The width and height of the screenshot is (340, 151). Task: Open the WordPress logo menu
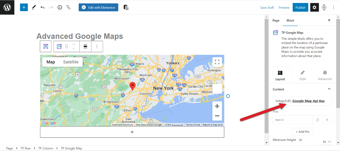click(7, 7)
